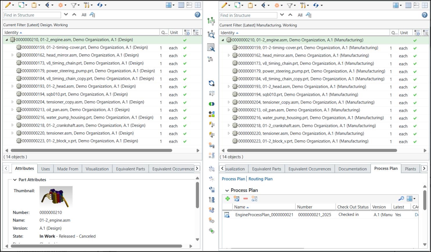Expand head_mirror.asm in the Design tree
The image size is (431, 252).
(x=12, y=55)
